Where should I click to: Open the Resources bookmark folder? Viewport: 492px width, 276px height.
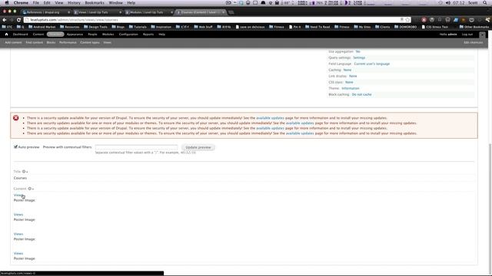point(70,27)
